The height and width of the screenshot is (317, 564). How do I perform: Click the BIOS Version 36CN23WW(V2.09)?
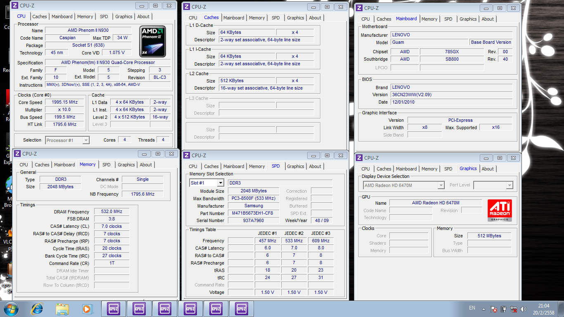(x=451, y=95)
